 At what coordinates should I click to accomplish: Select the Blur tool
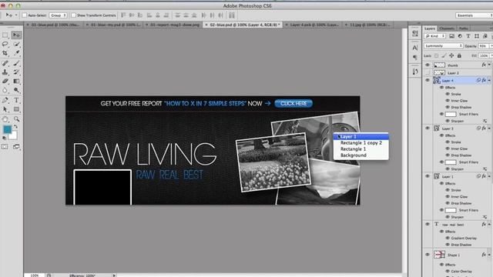[x=5, y=91]
